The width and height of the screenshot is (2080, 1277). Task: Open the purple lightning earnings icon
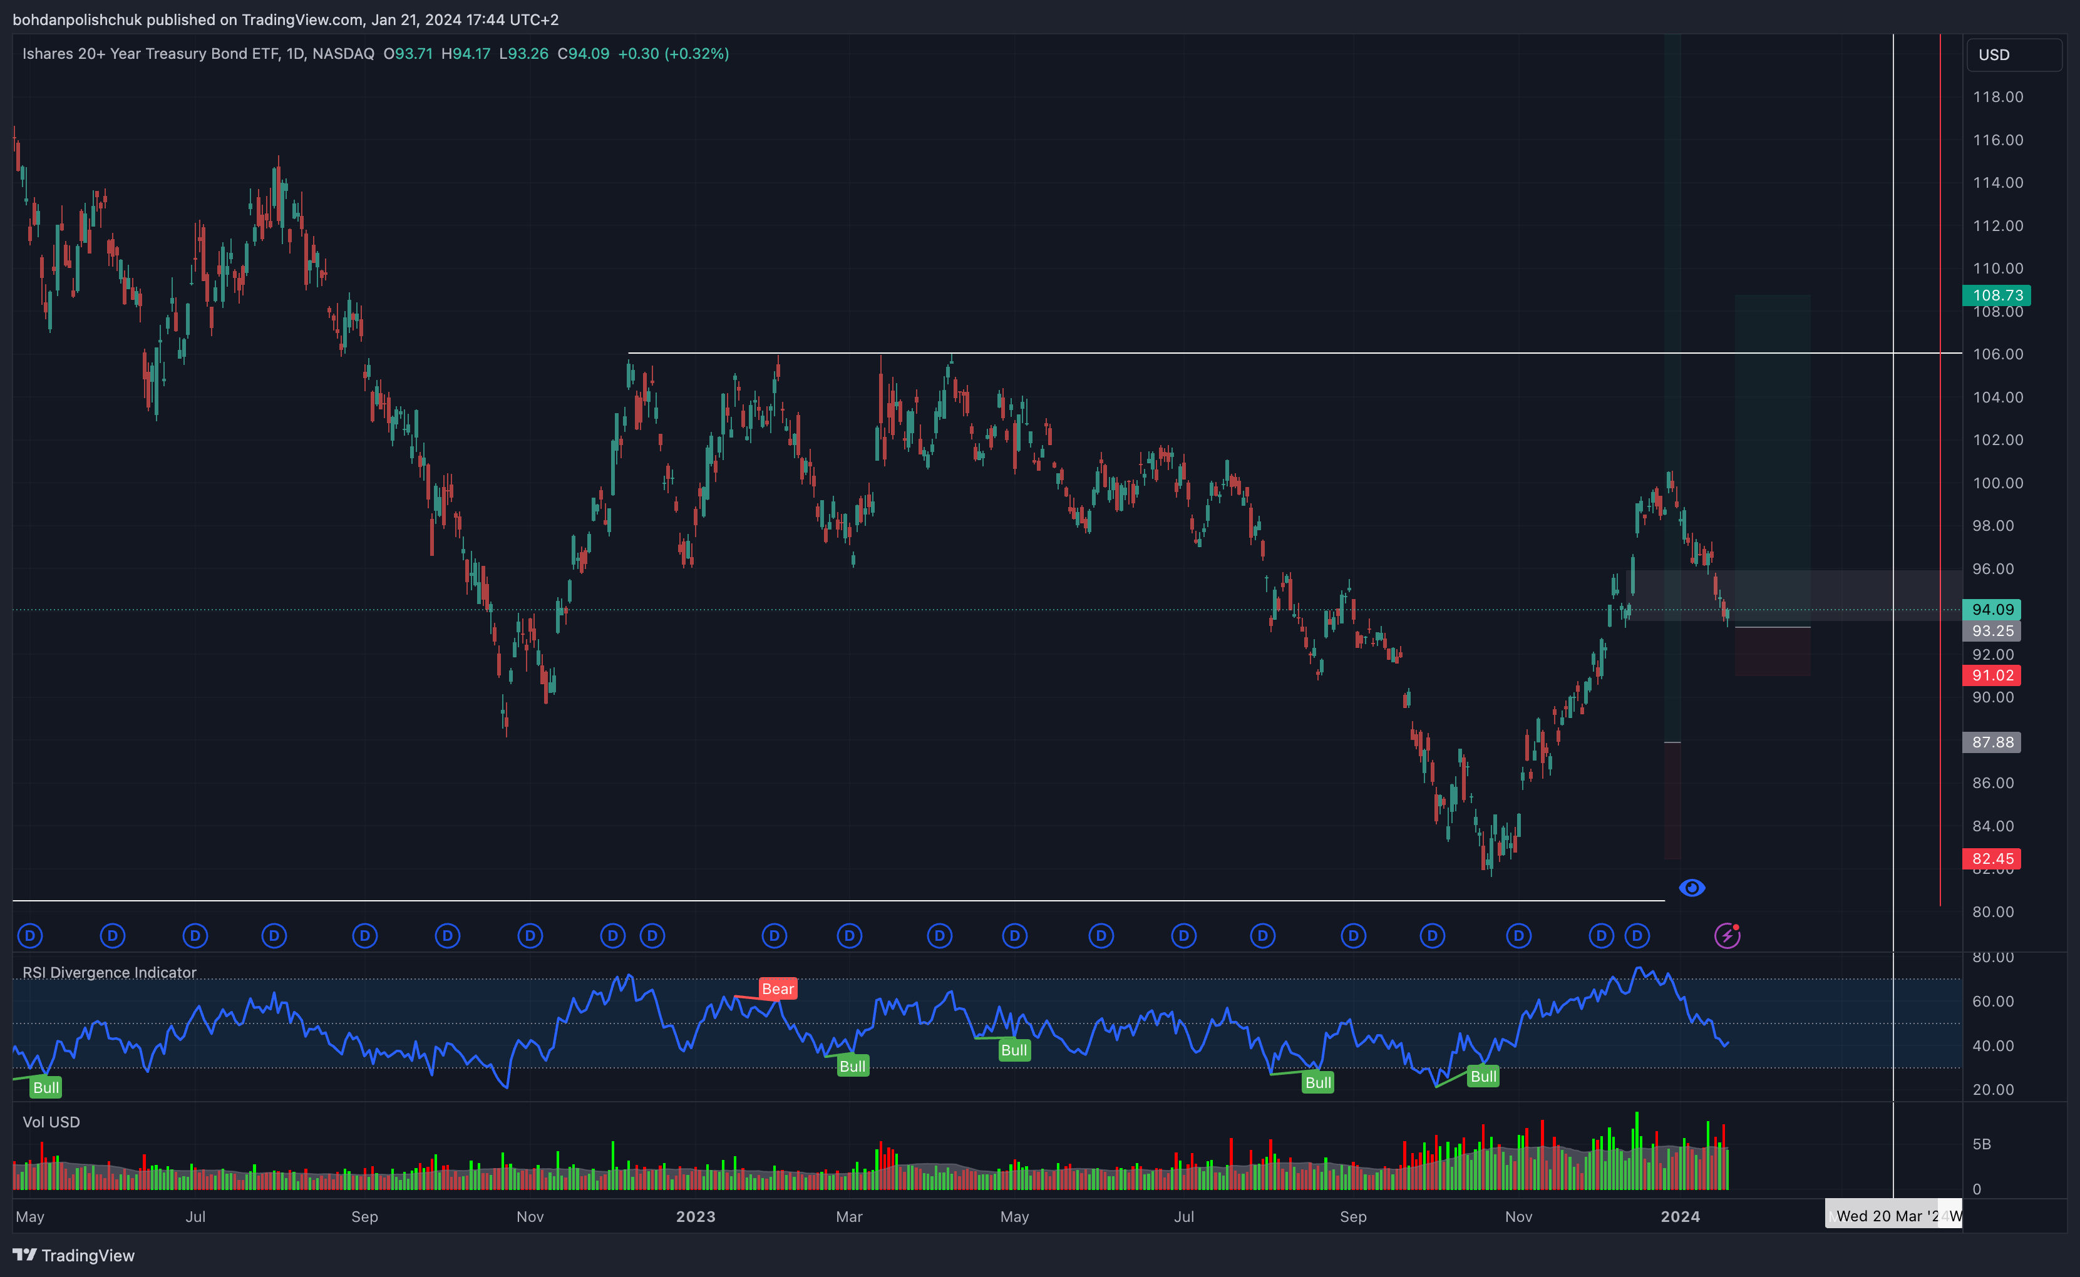click(1727, 936)
